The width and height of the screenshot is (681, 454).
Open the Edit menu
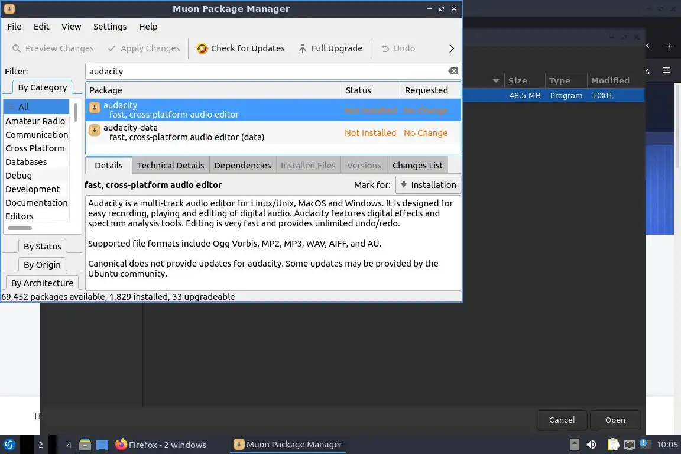41,27
